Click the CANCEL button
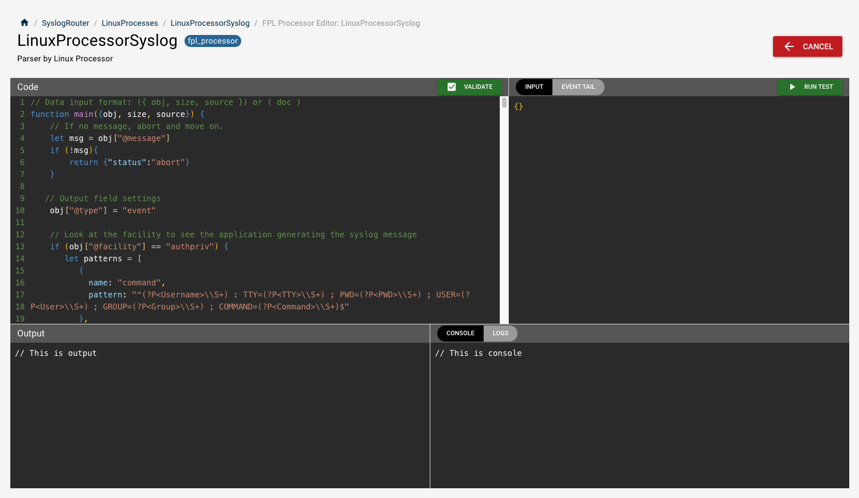 click(x=807, y=46)
